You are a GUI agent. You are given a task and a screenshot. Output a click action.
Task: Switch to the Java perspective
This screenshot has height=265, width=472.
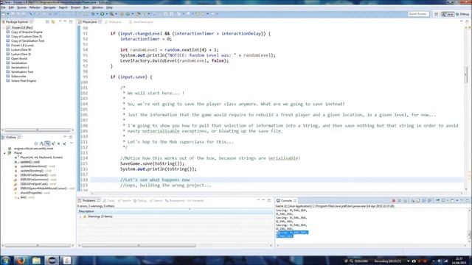pos(448,14)
